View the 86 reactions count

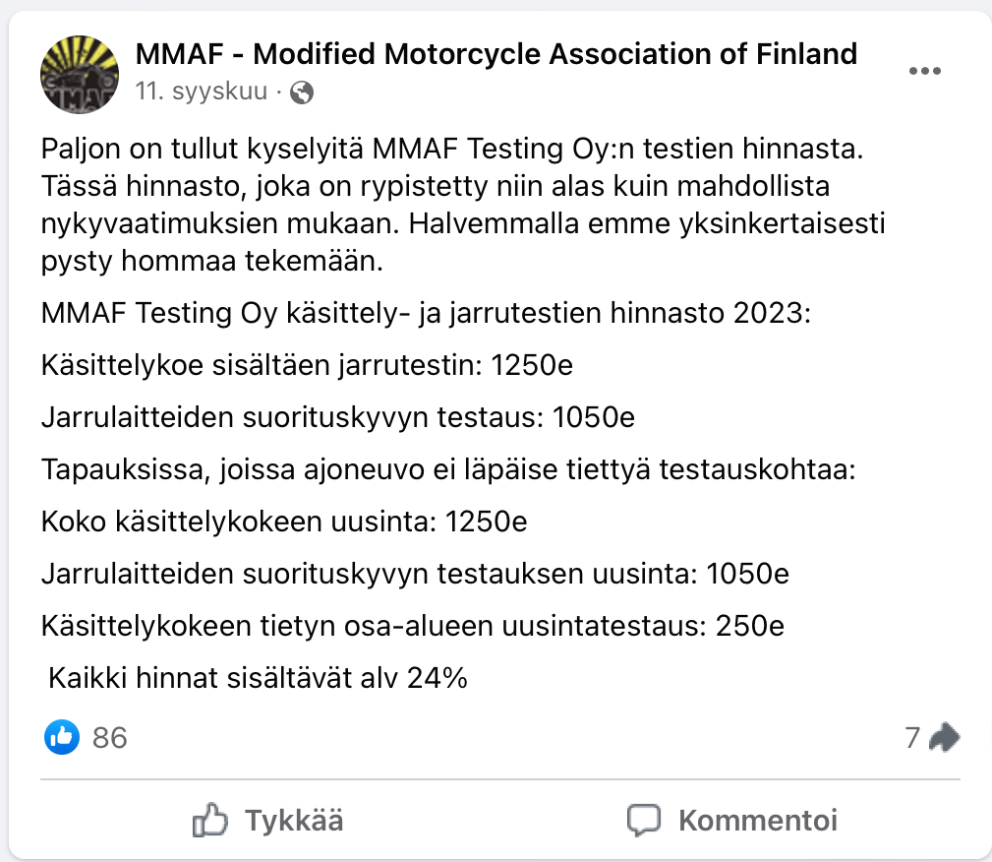click(x=109, y=737)
